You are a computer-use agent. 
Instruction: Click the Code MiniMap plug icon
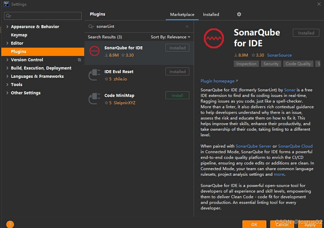pos(95,99)
